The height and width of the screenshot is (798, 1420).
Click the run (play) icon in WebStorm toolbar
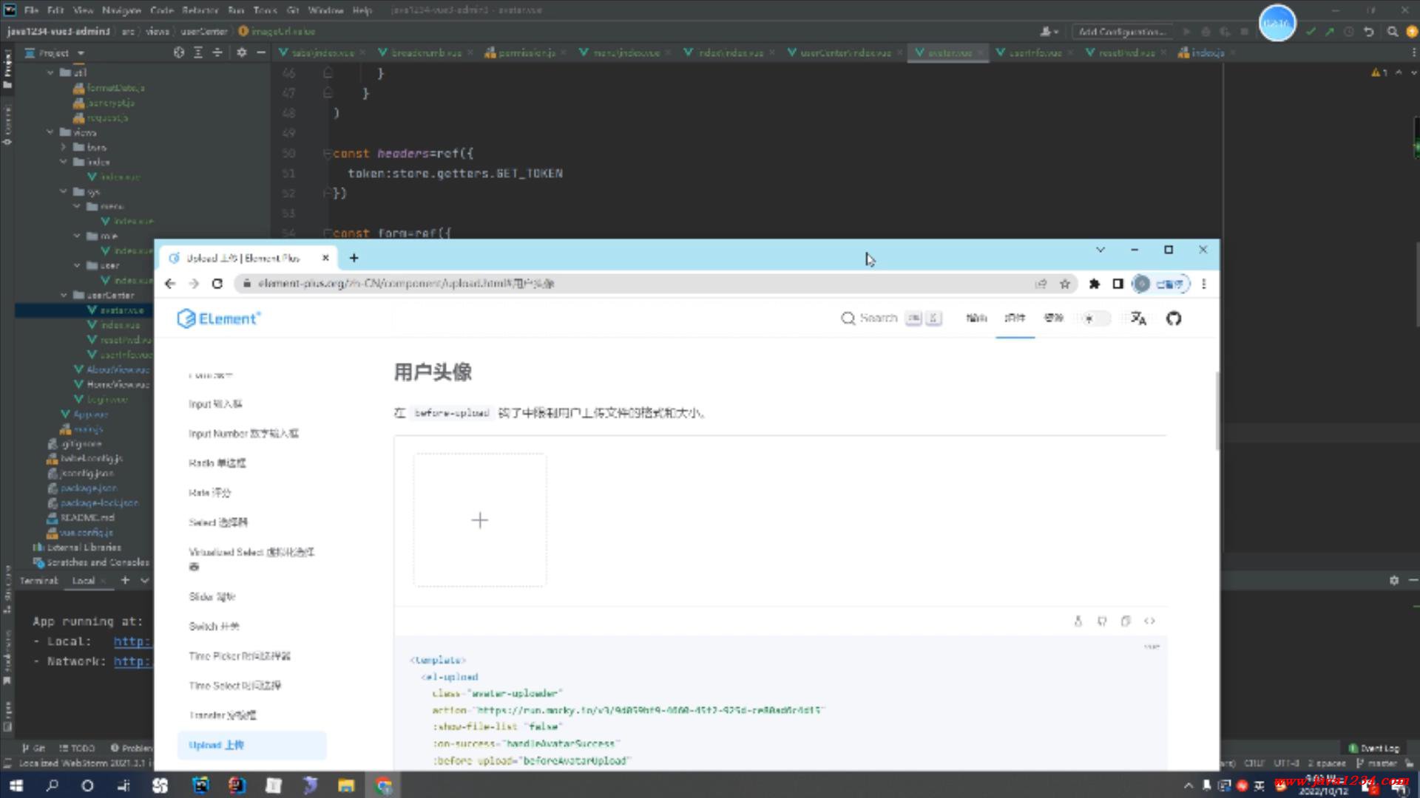pos(1187,32)
